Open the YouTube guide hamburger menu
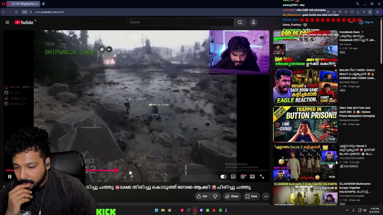This screenshot has height=215, width=383. 7,22
